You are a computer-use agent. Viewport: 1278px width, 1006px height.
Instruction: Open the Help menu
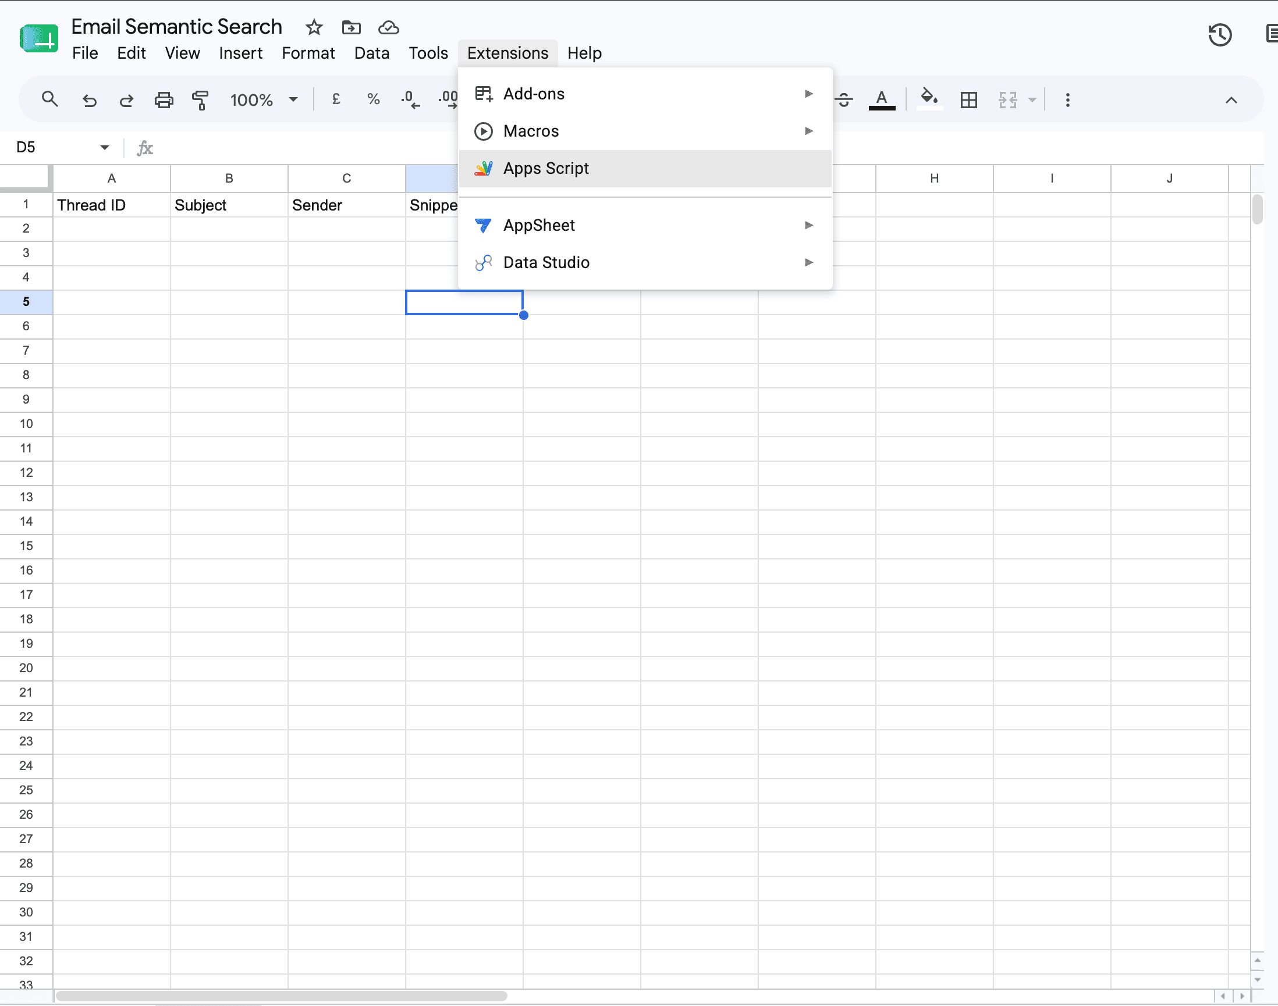coord(584,53)
